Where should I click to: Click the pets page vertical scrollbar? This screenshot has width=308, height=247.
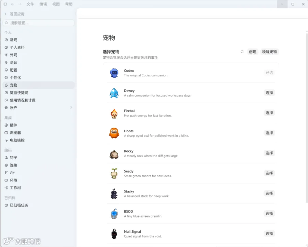coord(307,117)
